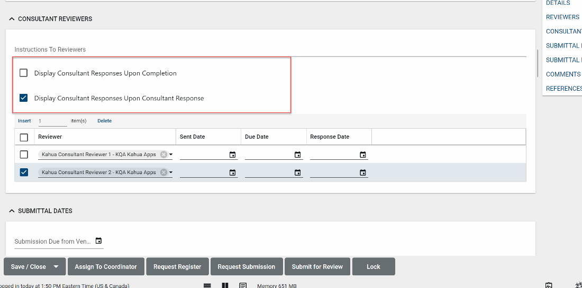Open Due Date calendar for Reviewer 1

tap(297, 155)
